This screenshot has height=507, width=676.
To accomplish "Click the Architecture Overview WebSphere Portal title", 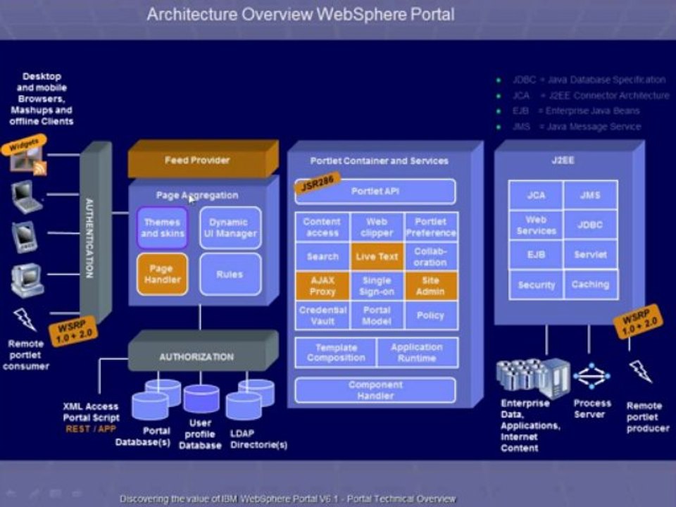I will (301, 14).
